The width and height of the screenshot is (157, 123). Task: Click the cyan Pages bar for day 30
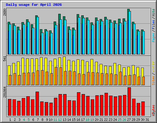pos(144,43)
